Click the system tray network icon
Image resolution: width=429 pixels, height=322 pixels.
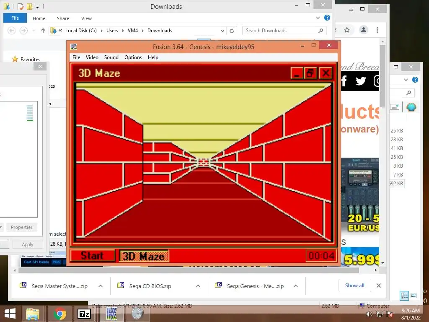[380, 314]
